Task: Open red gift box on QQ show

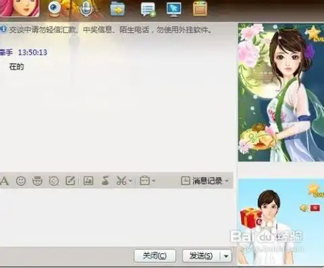Action: pyautogui.click(x=251, y=218)
